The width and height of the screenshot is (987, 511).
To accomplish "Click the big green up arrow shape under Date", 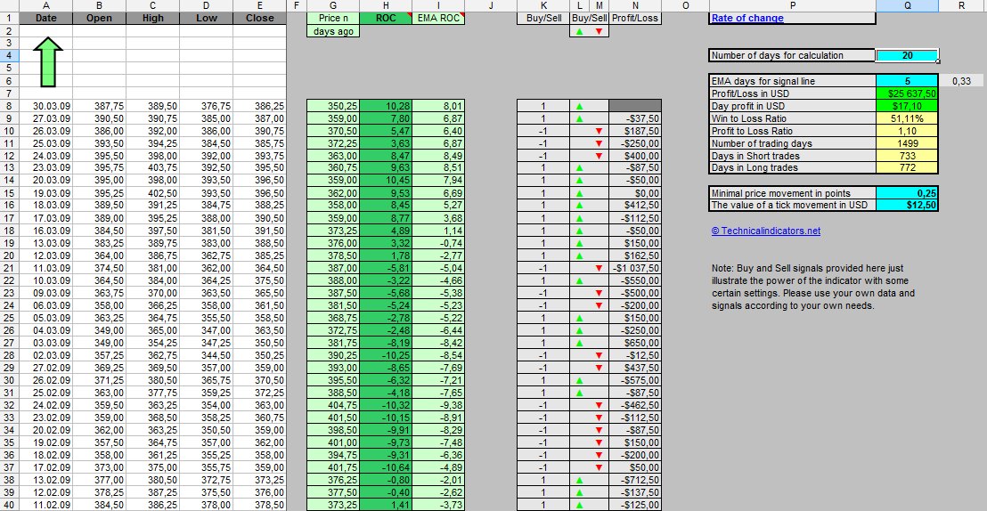I will [x=49, y=61].
